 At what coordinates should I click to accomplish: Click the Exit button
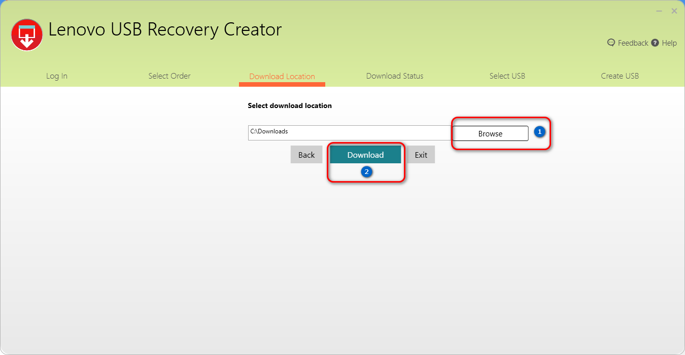421,155
